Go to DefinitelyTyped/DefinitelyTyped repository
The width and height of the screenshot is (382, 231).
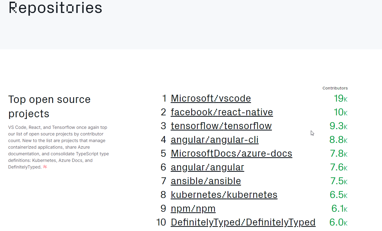tap(243, 222)
